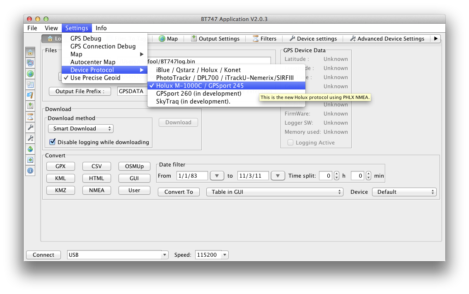Click the Download button
Image resolution: width=469 pixels, height=294 pixels.
[178, 122]
